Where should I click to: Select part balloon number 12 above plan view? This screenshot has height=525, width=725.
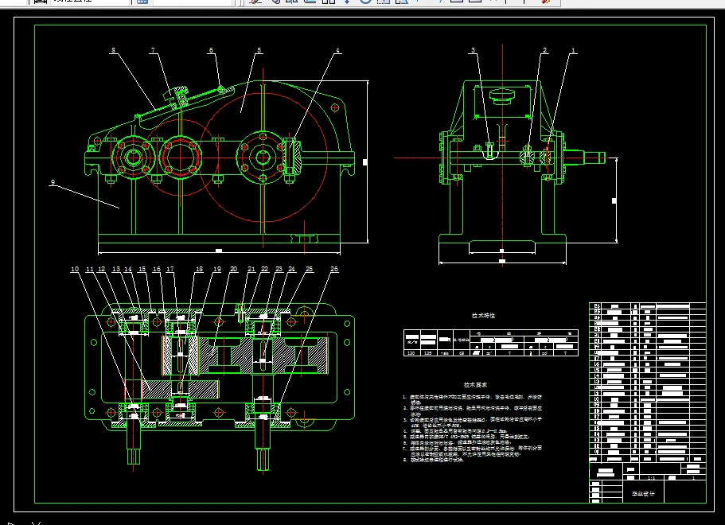(102, 269)
